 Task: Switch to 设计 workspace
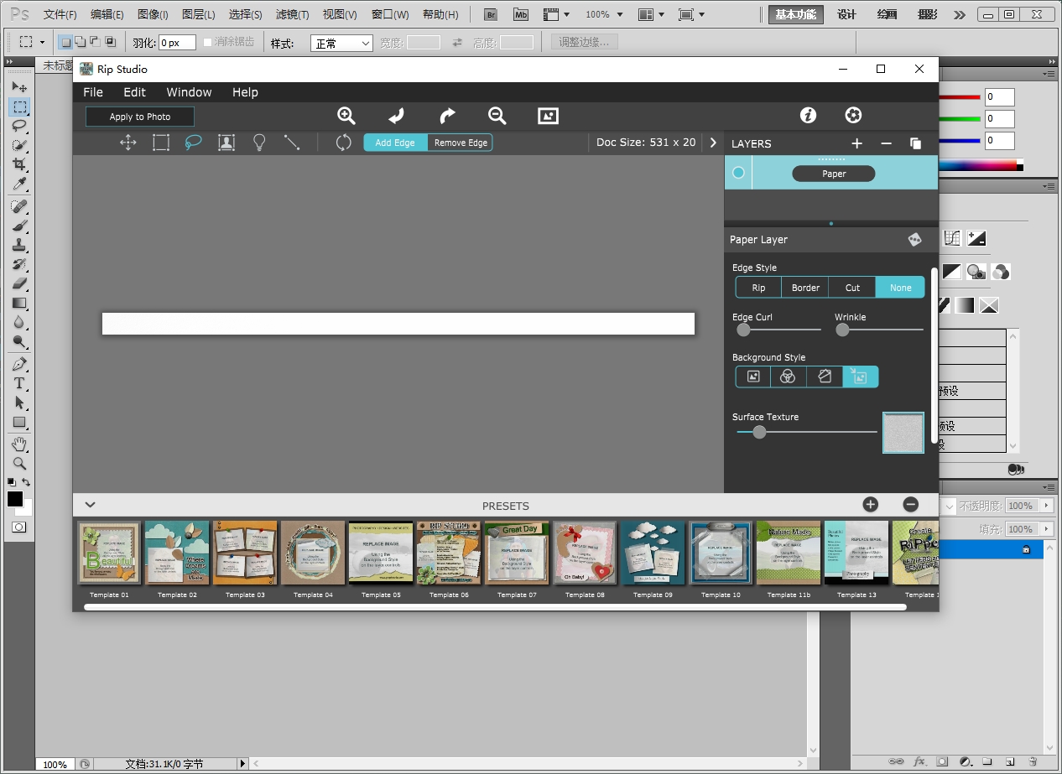pos(846,15)
